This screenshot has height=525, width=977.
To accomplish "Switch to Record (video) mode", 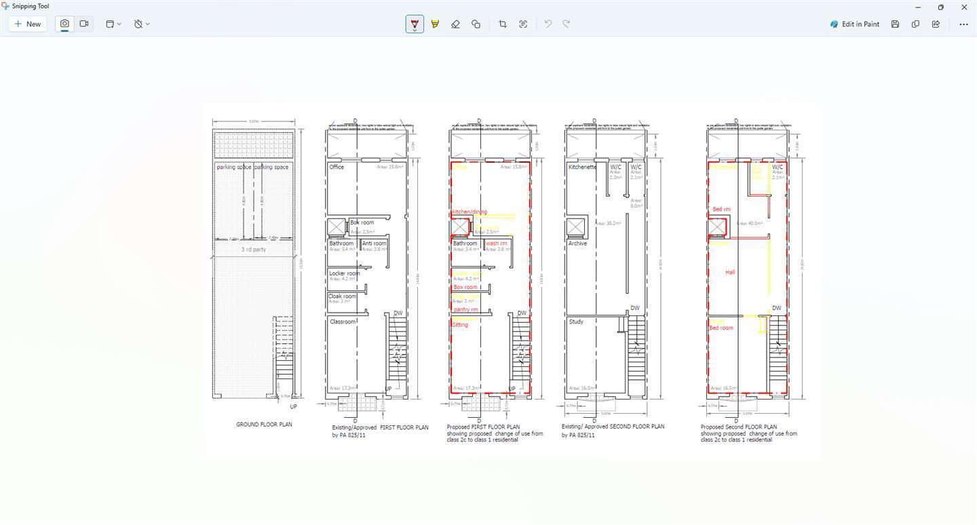I will pyautogui.click(x=84, y=24).
